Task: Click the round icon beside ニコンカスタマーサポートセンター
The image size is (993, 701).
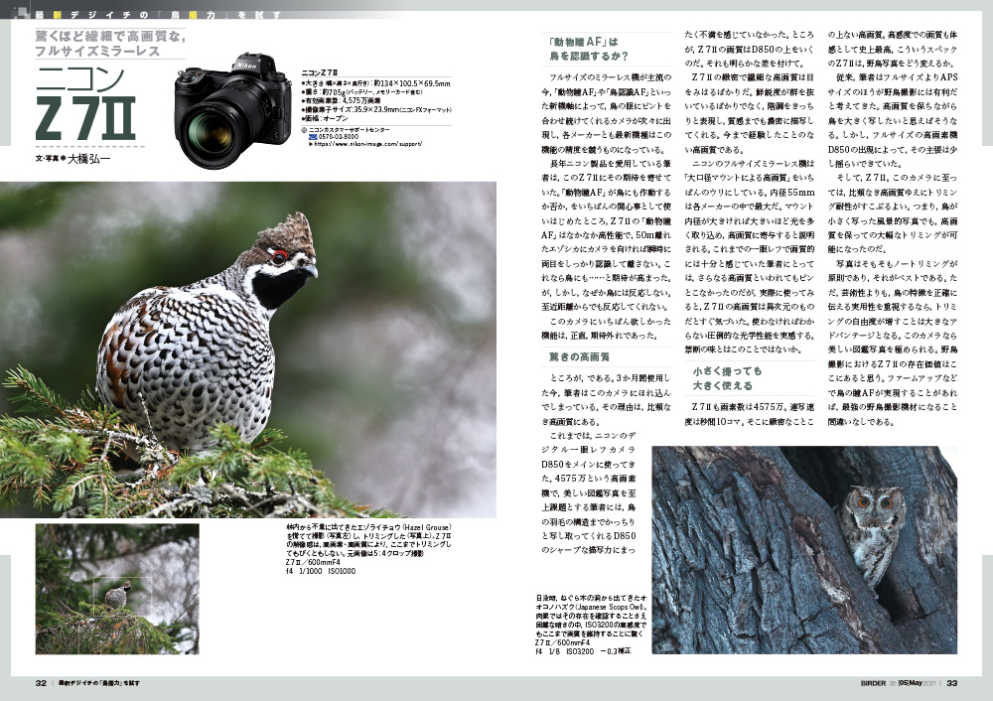Action: 304,130
